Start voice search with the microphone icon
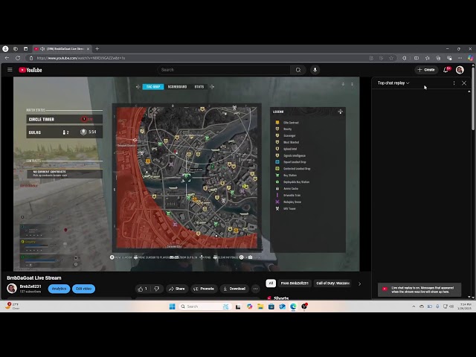This screenshot has width=476, height=357. pyautogui.click(x=315, y=70)
